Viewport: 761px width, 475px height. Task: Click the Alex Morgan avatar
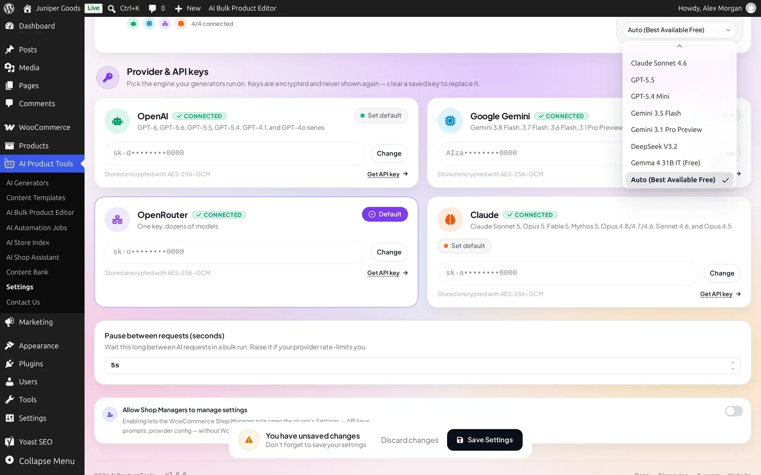(x=751, y=8)
